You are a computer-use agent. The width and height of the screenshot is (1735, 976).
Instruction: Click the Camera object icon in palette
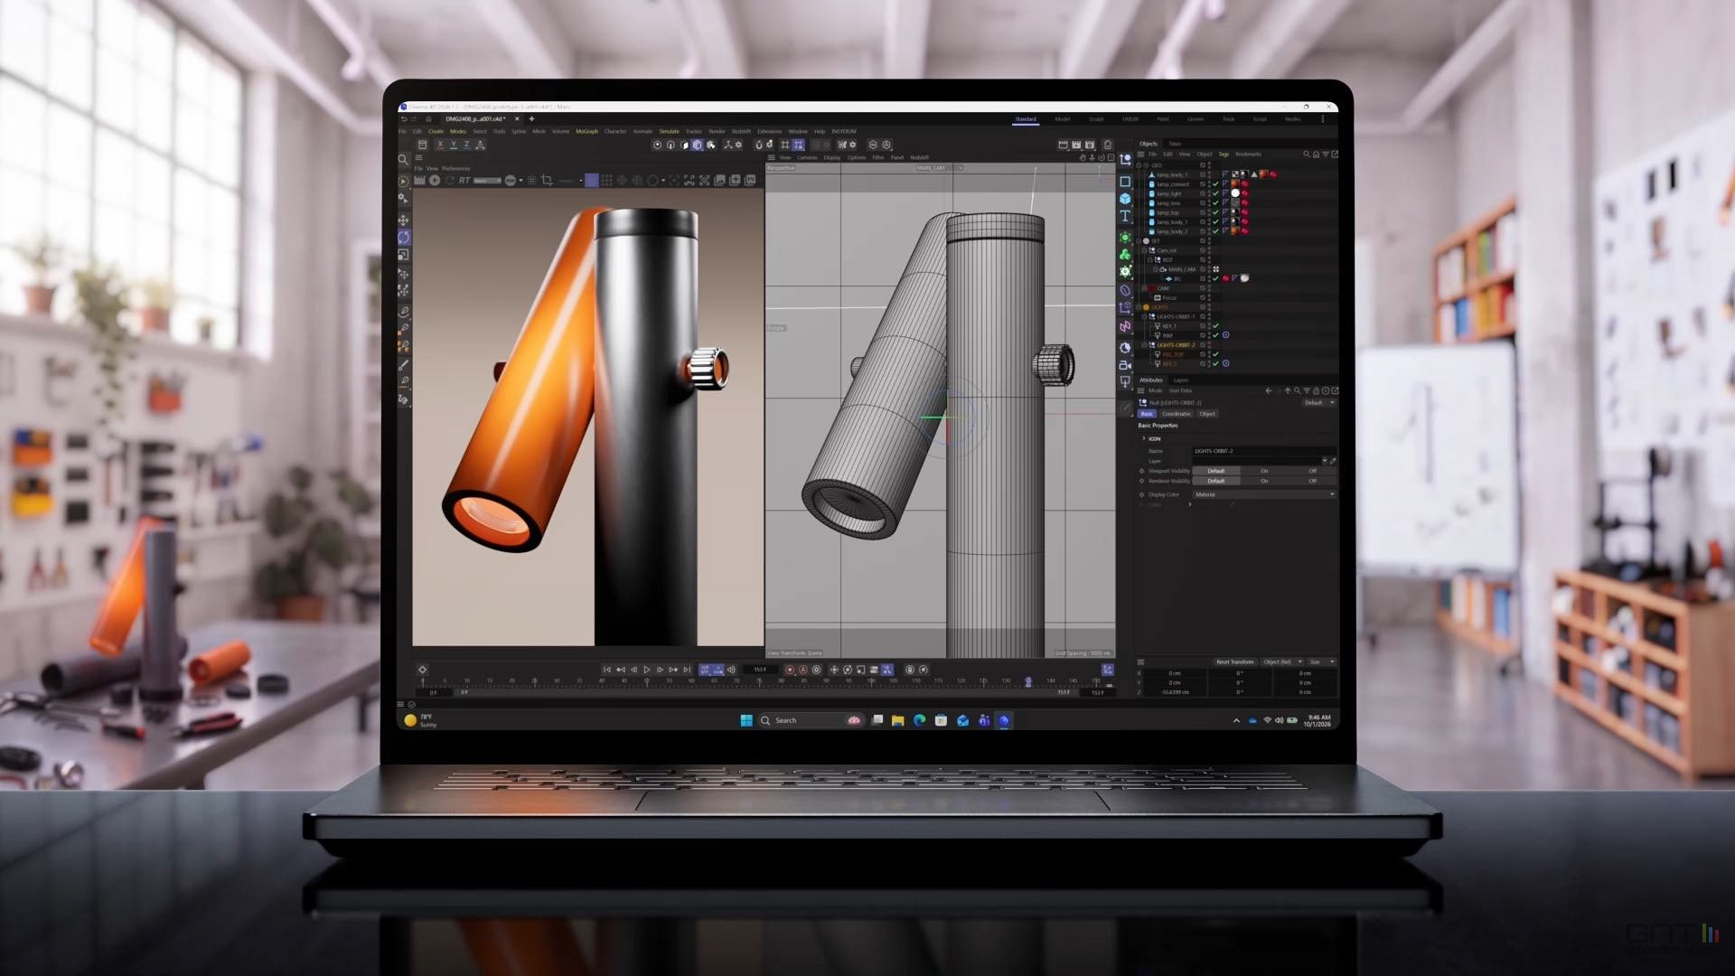1125,365
